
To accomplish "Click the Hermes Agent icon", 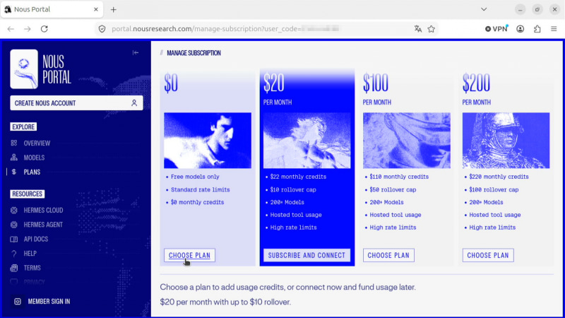I will (14, 225).
